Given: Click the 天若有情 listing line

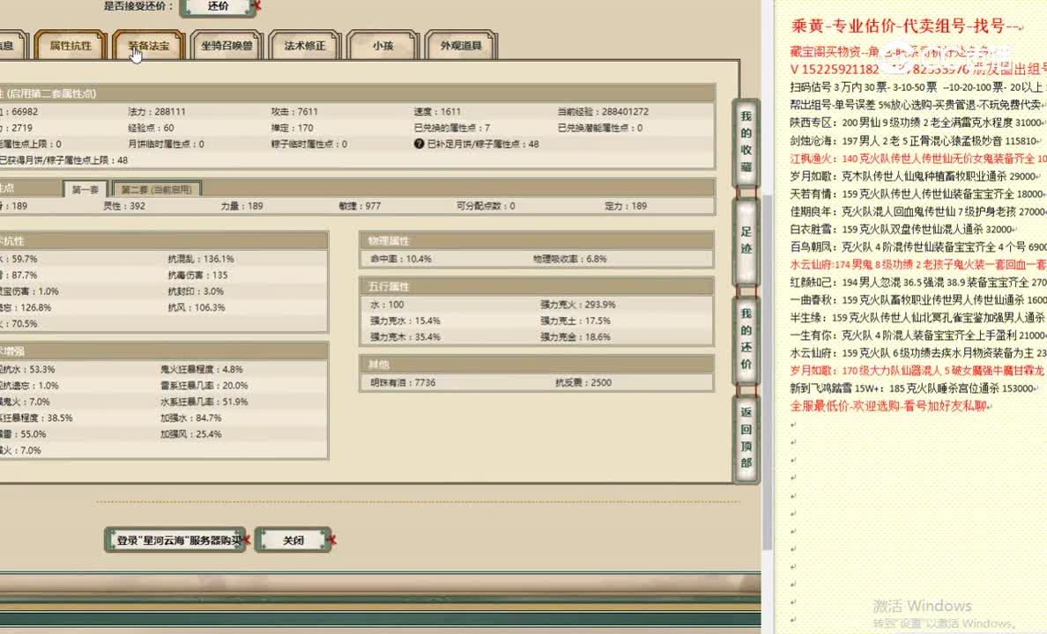Looking at the screenshot, I should (x=918, y=194).
